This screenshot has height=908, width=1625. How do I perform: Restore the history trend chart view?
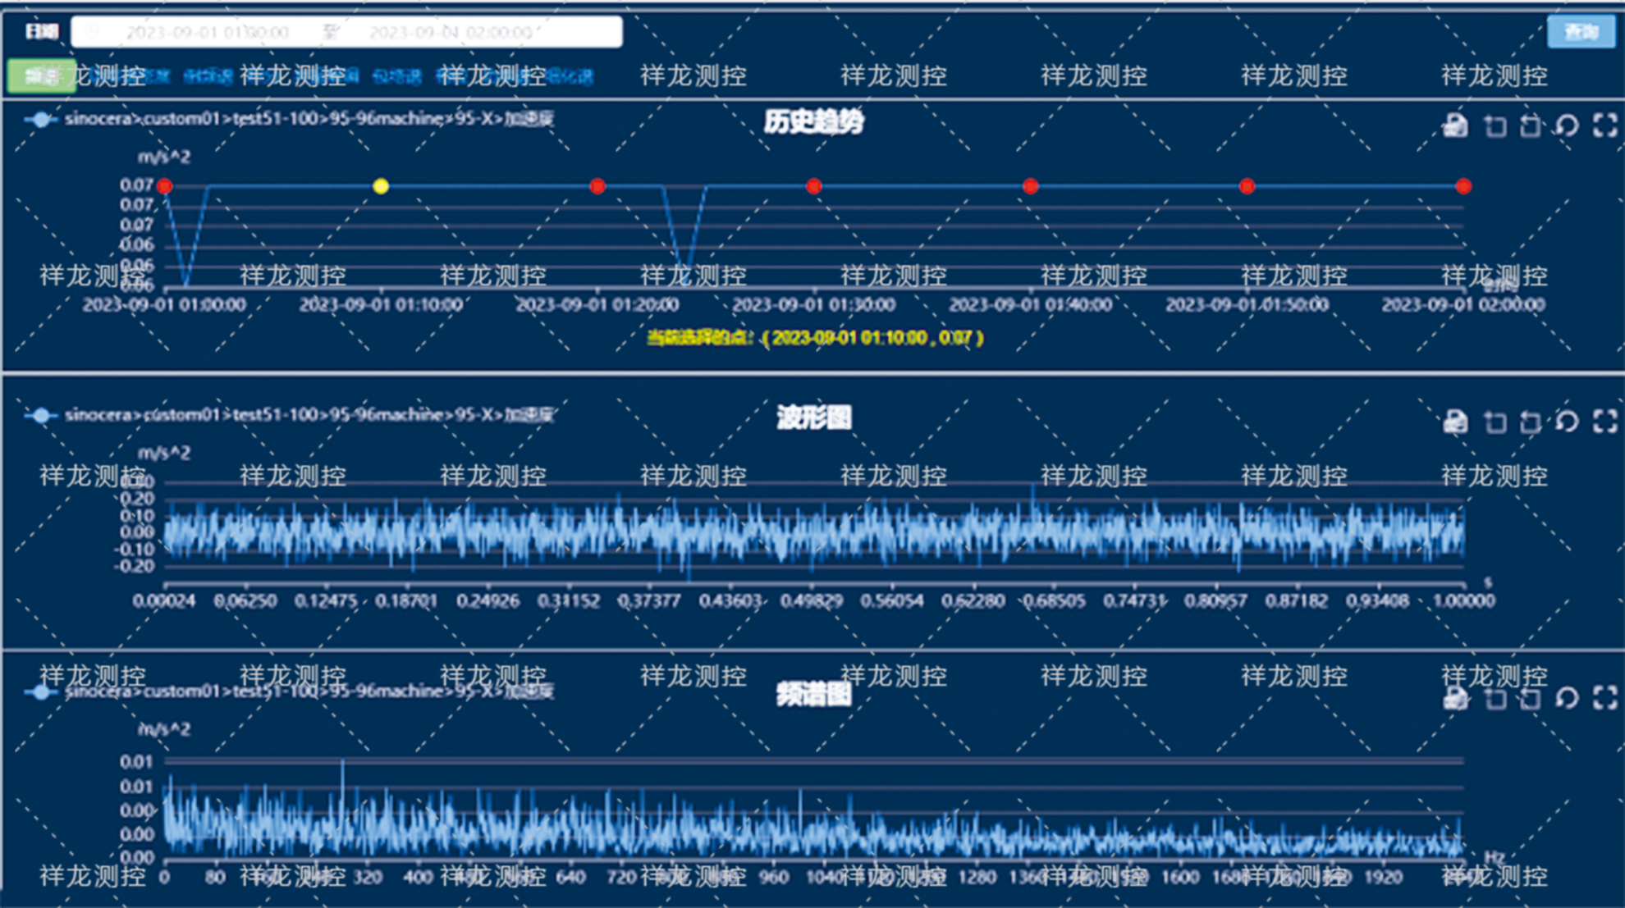[1567, 125]
